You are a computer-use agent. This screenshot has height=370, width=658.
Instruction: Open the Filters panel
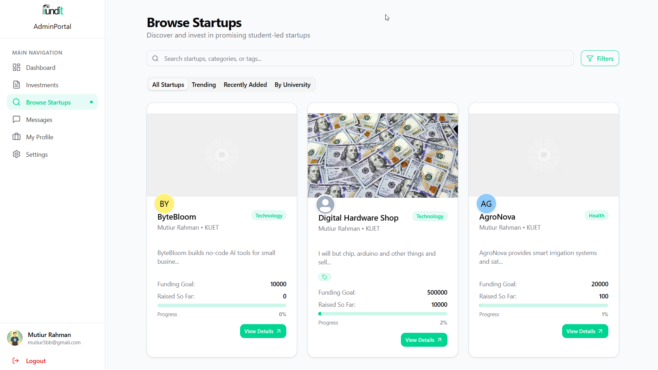coord(600,58)
